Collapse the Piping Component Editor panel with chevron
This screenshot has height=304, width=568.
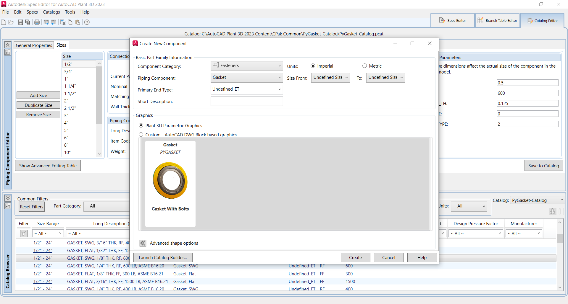[8, 45]
